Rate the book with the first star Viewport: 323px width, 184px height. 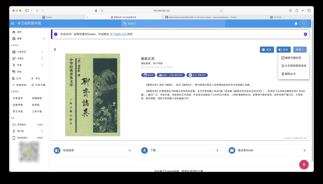click(143, 67)
